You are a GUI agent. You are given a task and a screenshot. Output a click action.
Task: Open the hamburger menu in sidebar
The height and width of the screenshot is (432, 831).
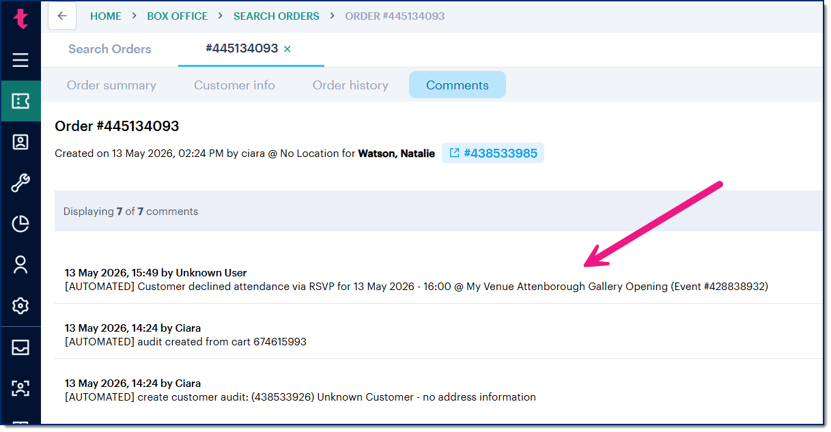(21, 60)
